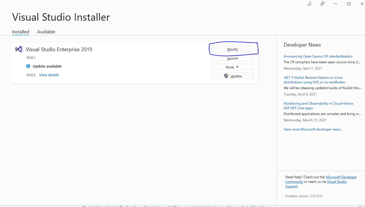Start the Update with shield icon
The image size is (365, 207).
[x=232, y=76]
